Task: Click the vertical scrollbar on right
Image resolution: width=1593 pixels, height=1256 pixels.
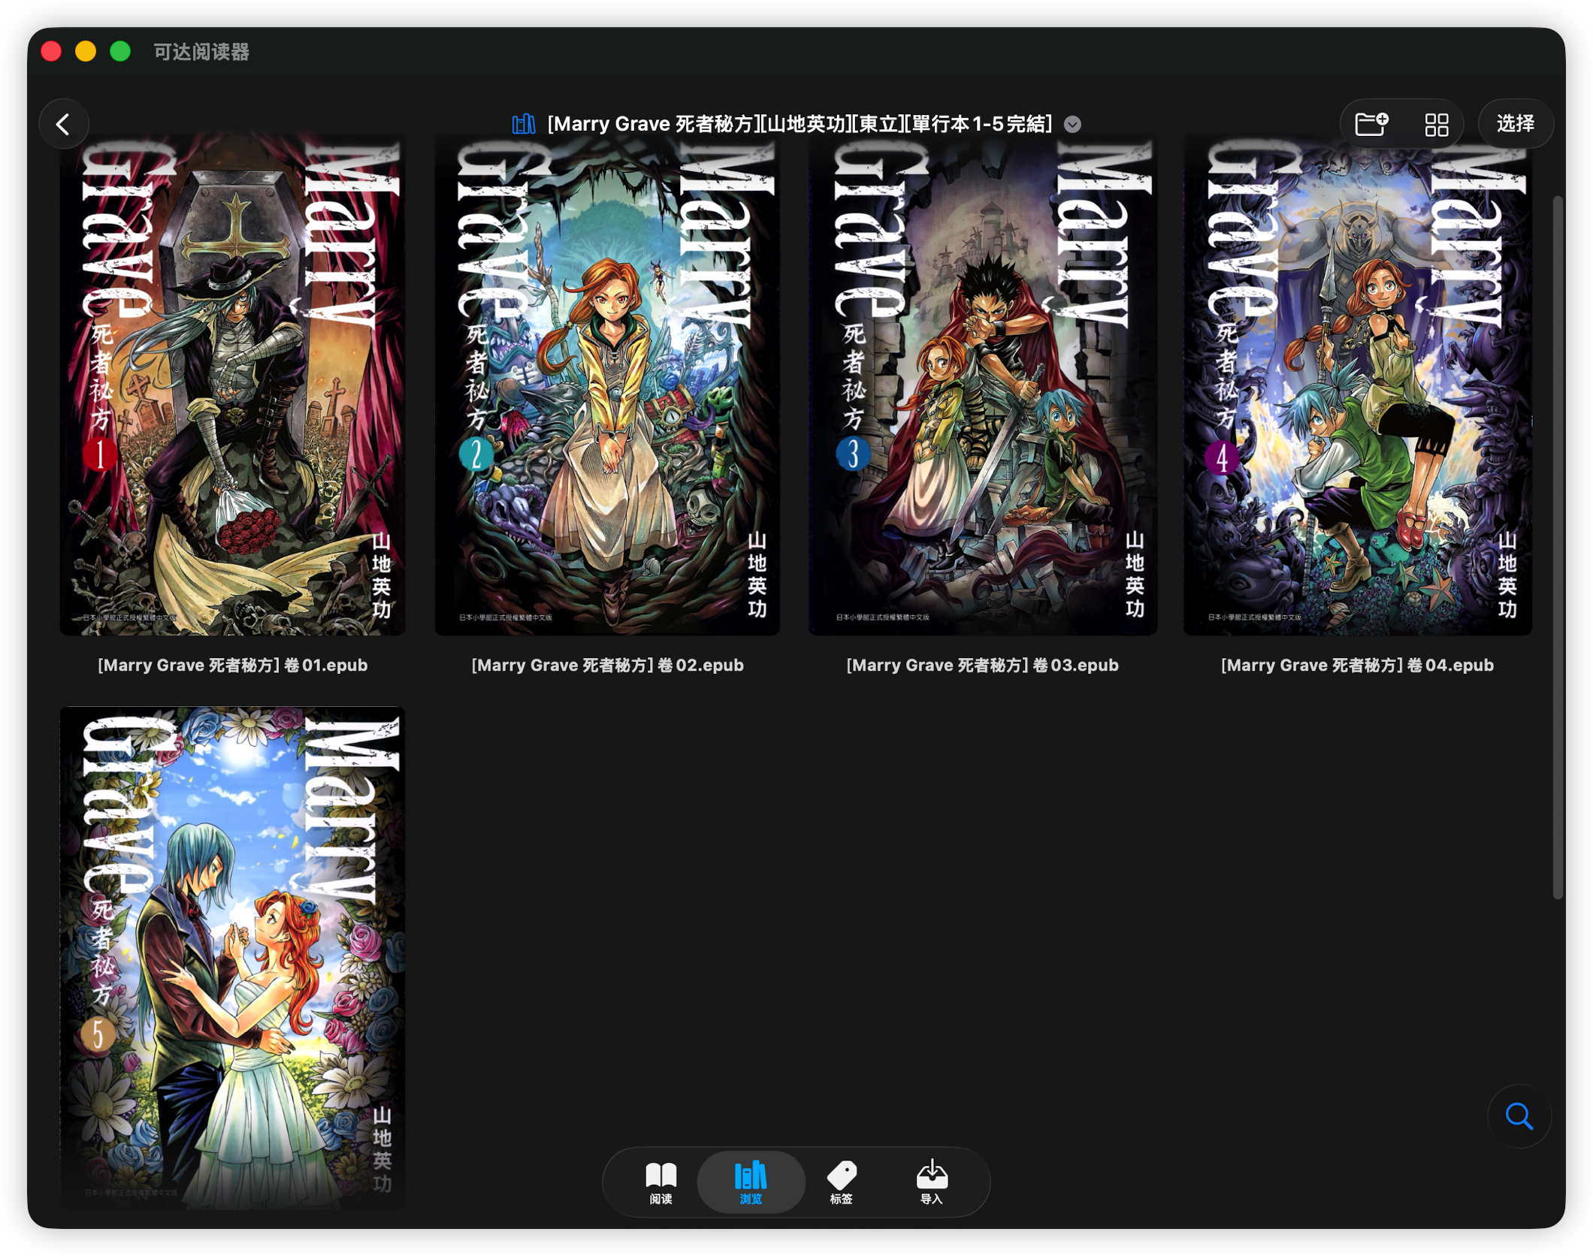Action: click(x=1558, y=547)
